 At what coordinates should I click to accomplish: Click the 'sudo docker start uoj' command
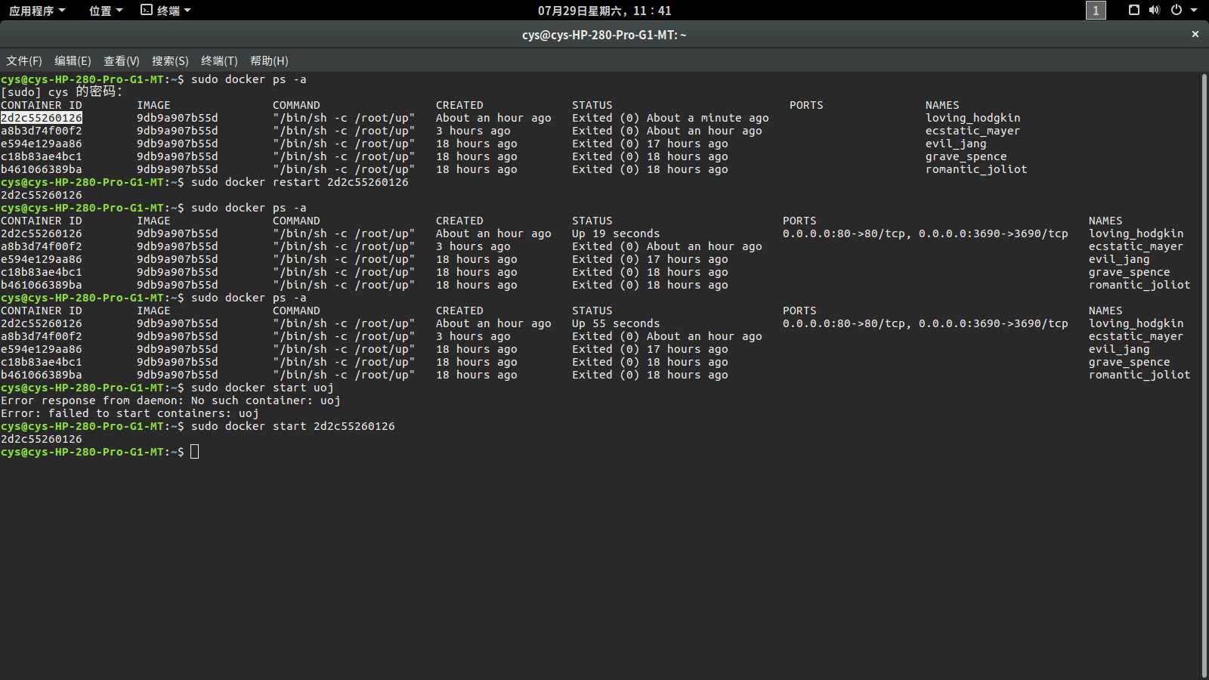tap(262, 388)
